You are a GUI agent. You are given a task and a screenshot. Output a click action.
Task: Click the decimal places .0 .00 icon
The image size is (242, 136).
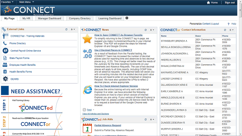[x=87, y=54]
